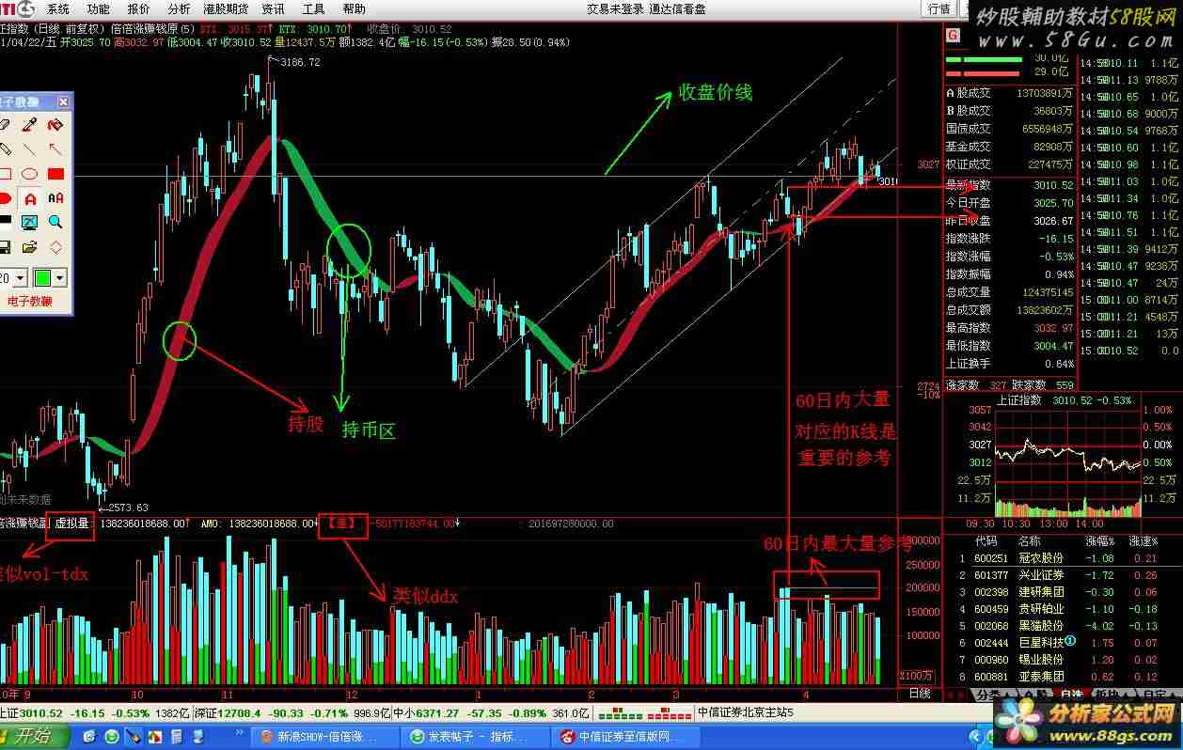Image resolution: width=1183 pixels, height=750 pixels.
Task: Select the 巨星科技 row in stock list
Action: point(1063,643)
